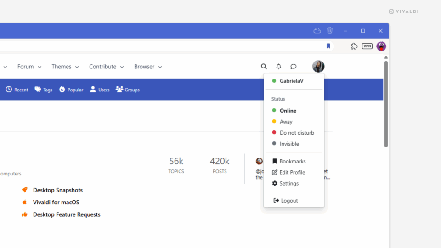This screenshot has height=248, width=441.
Task: Click the bookmark icon in address bar
Action: 328,46
